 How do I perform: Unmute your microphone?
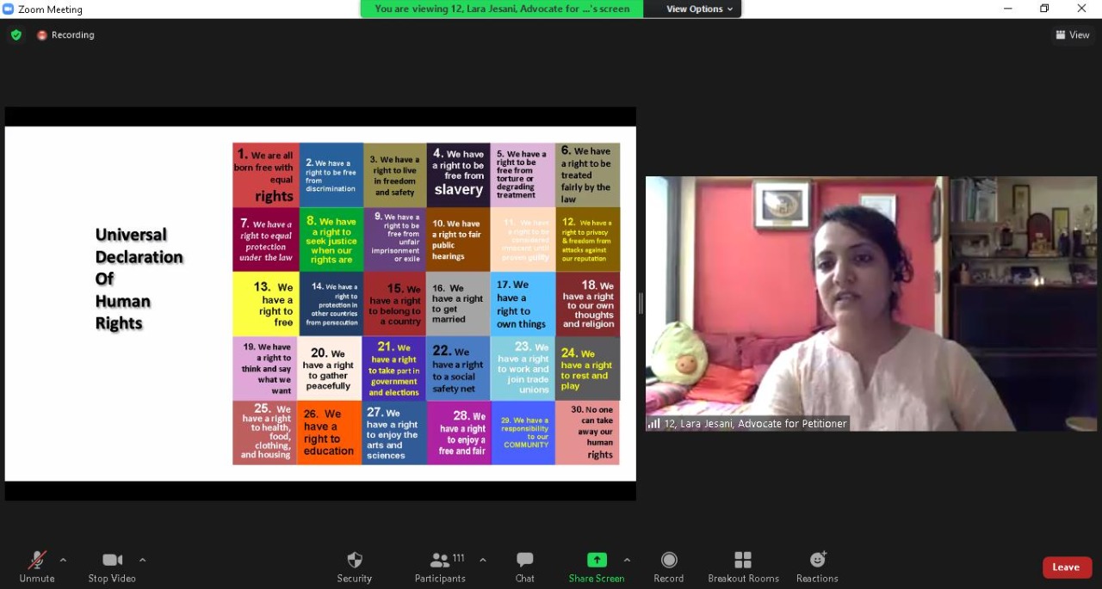[36, 566]
